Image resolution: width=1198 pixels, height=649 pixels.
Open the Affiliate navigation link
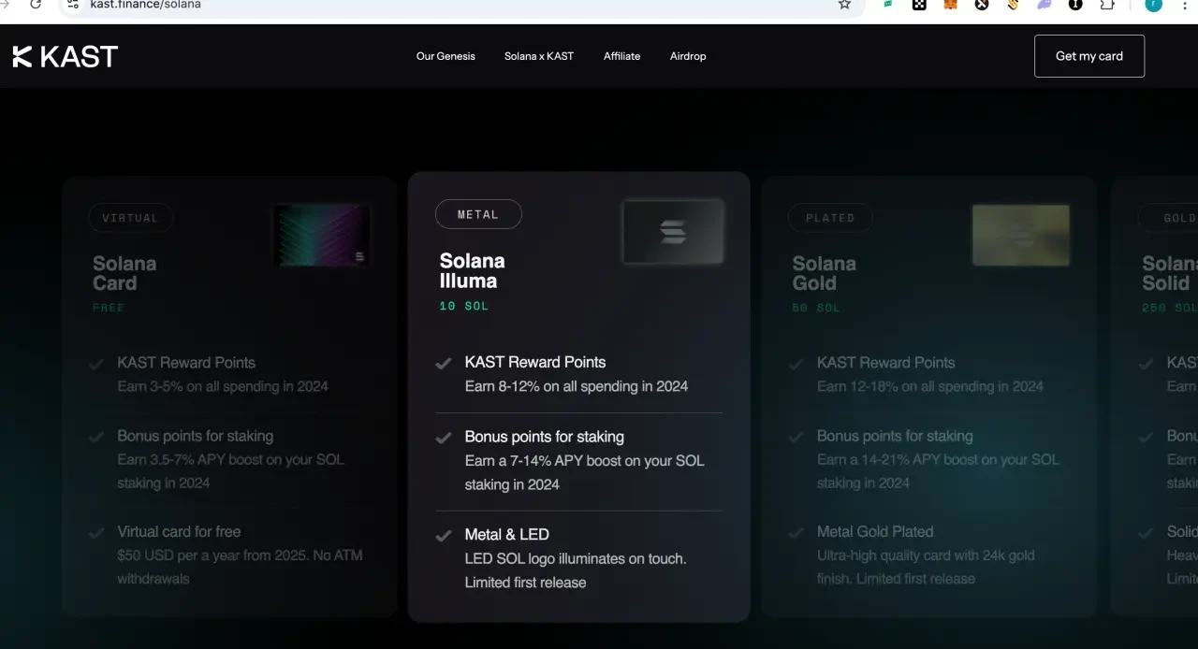(621, 56)
